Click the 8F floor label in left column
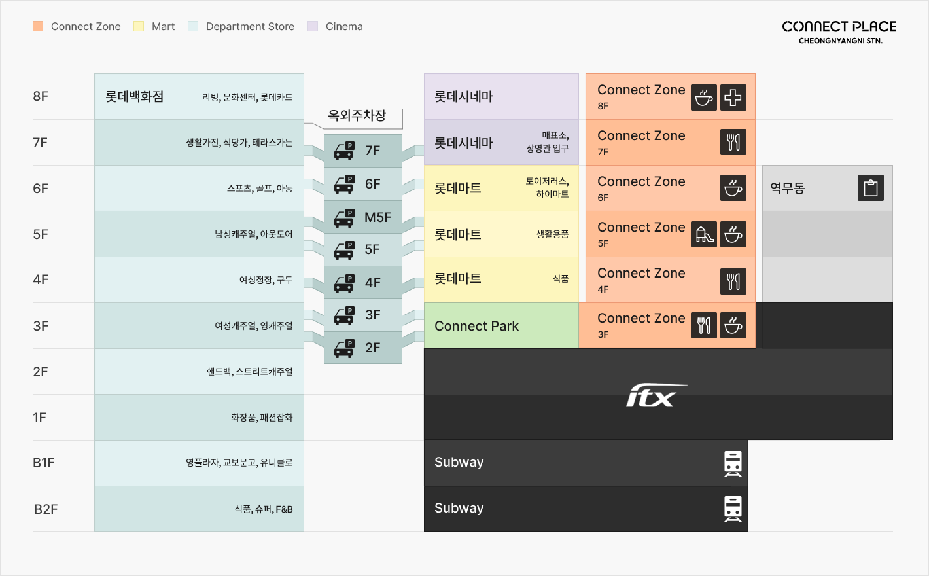The width and height of the screenshot is (929, 576). [x=41, y=96]
